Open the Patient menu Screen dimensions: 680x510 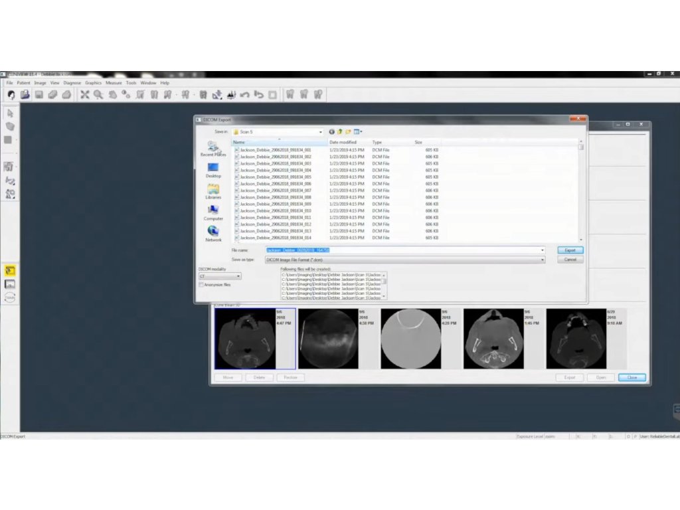tap(23, 83)
